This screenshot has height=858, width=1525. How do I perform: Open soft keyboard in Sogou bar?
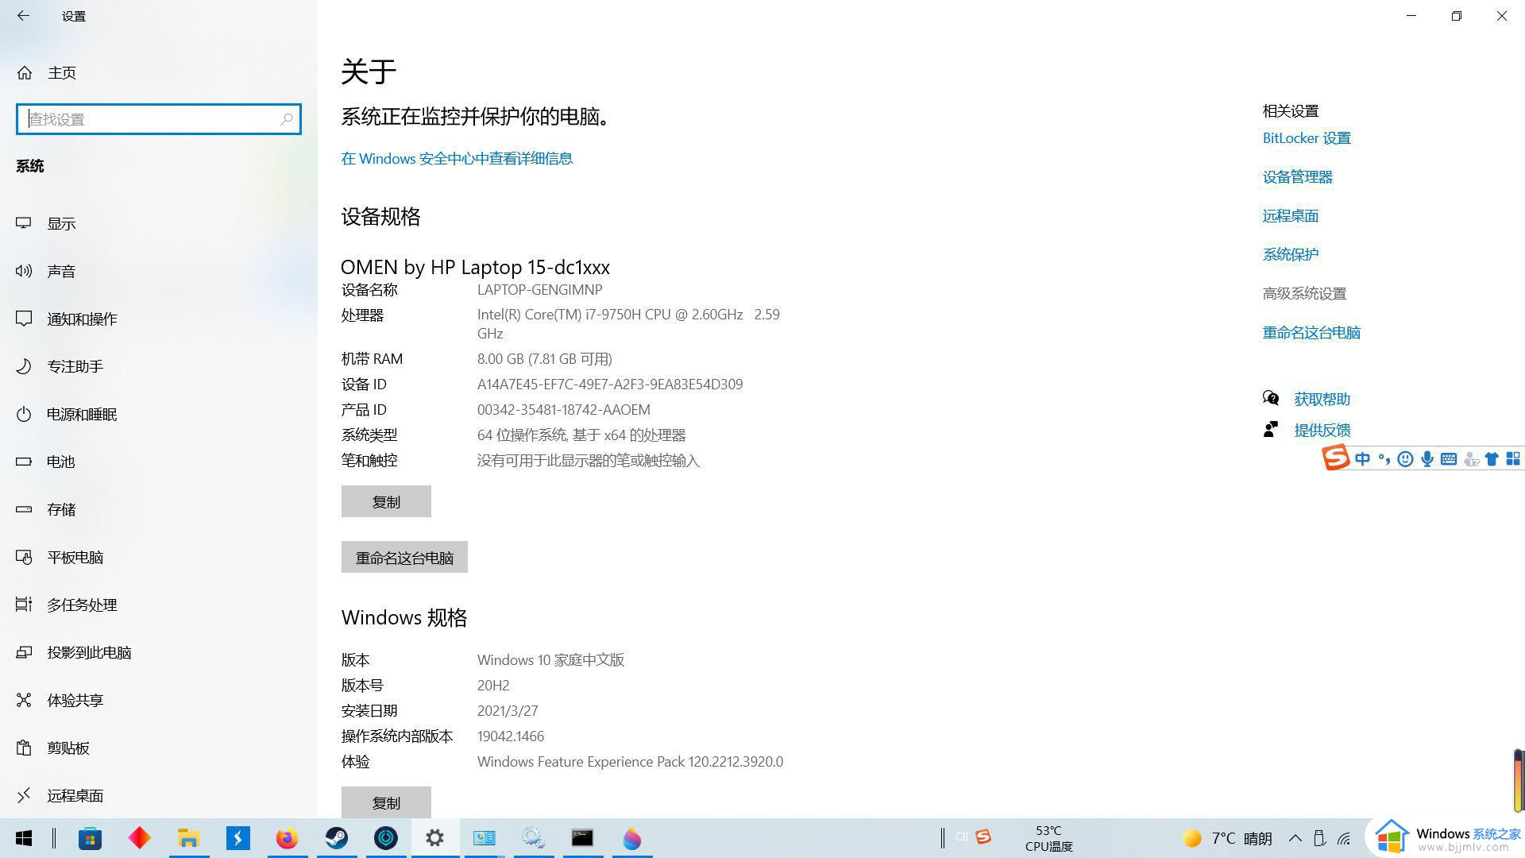1449,459
